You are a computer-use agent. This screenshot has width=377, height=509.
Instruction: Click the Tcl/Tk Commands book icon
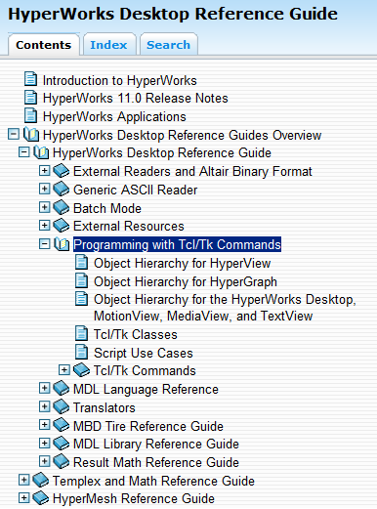81,370
